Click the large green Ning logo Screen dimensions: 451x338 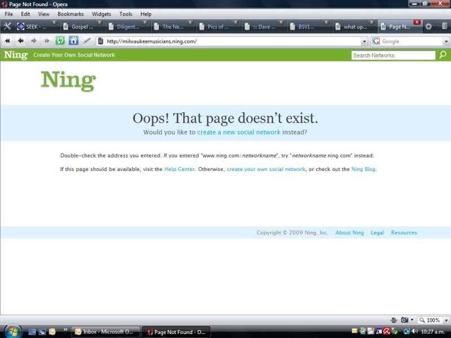click(x=68, y=81)
